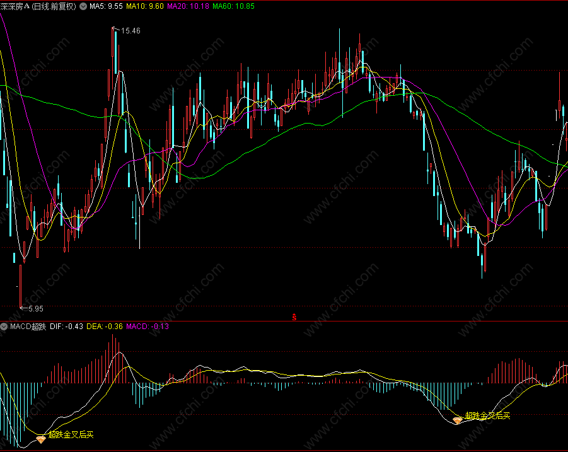Select the MA20: 10.18 magenta legend
568x452 pixels.
click(x=188, y=6)
